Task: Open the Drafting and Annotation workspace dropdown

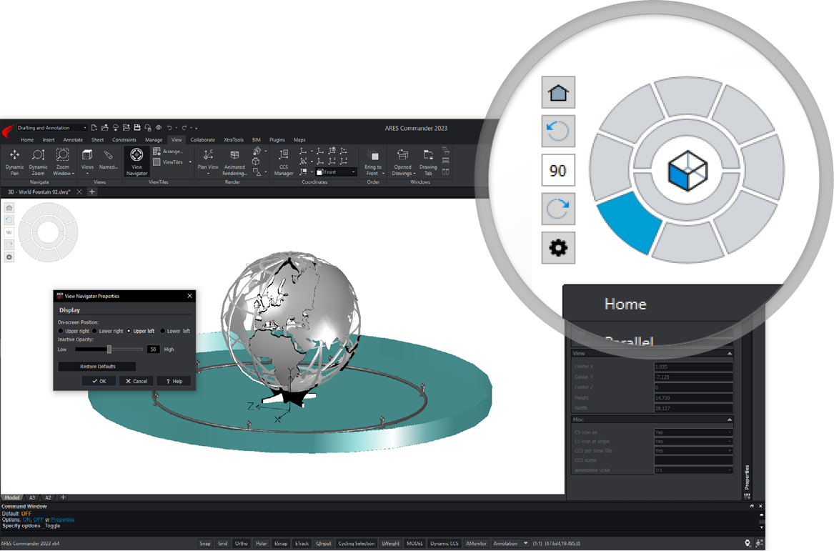Action: [x=51, y=128]
